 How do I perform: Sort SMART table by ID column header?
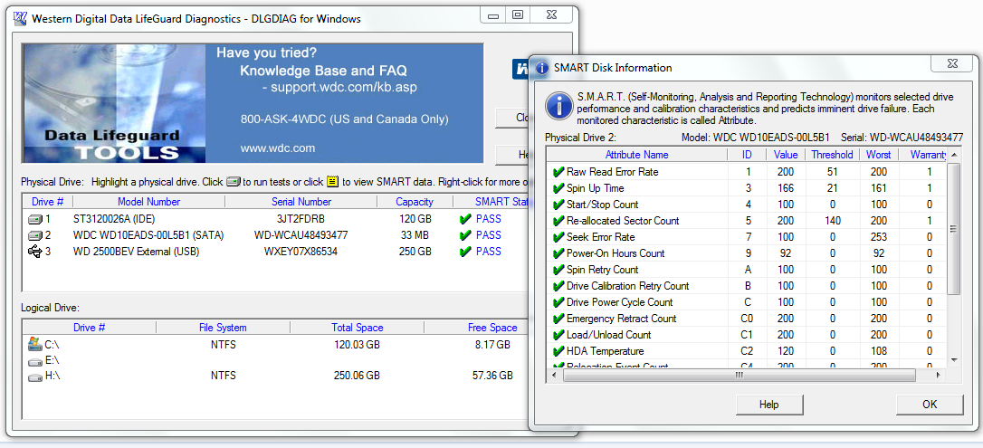click(747, 155)
